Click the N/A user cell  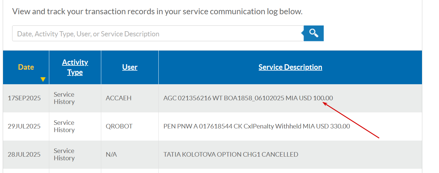(111, 155)
